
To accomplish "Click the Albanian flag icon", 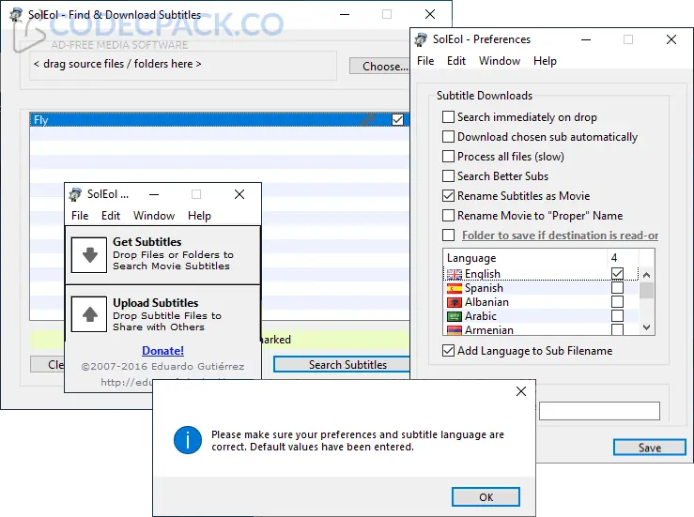I will pyautogui.click(x=455, y=302).
